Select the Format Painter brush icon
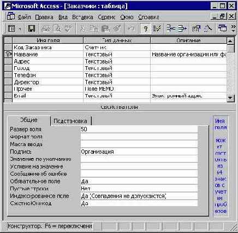 [x=117, y=28]
